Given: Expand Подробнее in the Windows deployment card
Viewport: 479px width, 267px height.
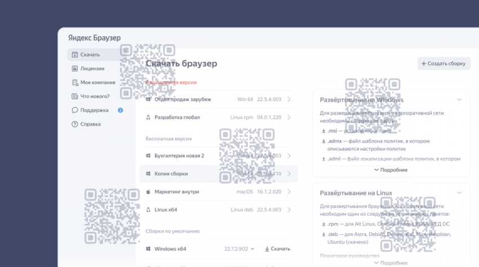Looking at the screenshot, I should (390, 170).
